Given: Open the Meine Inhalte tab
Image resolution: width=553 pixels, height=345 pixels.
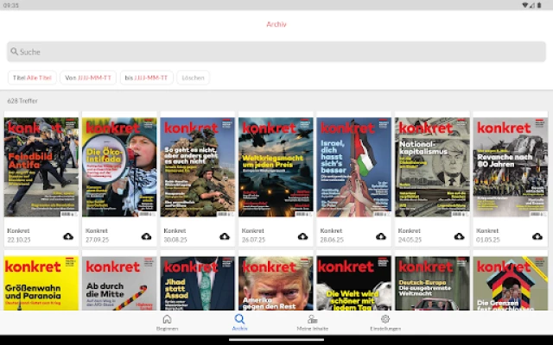Looking at the screenshot, I should (312, 322).
